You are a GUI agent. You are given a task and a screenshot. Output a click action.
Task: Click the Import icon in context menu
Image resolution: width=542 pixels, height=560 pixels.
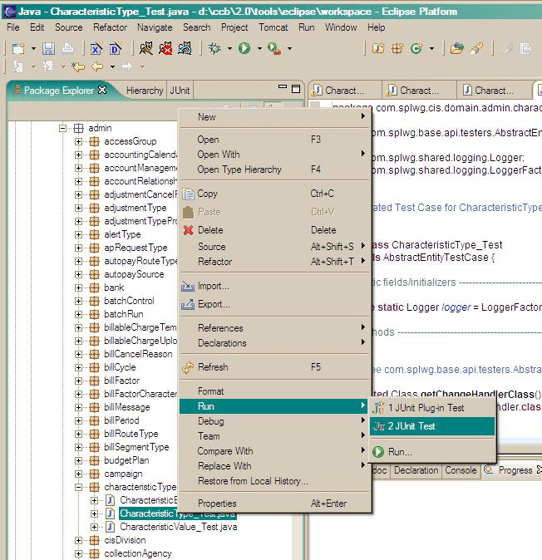point(188,286)
